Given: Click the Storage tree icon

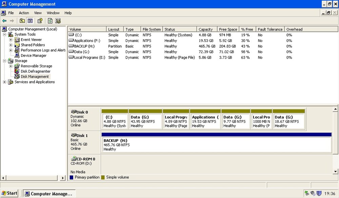Looking at the screenshot, I should click(11, 61).
